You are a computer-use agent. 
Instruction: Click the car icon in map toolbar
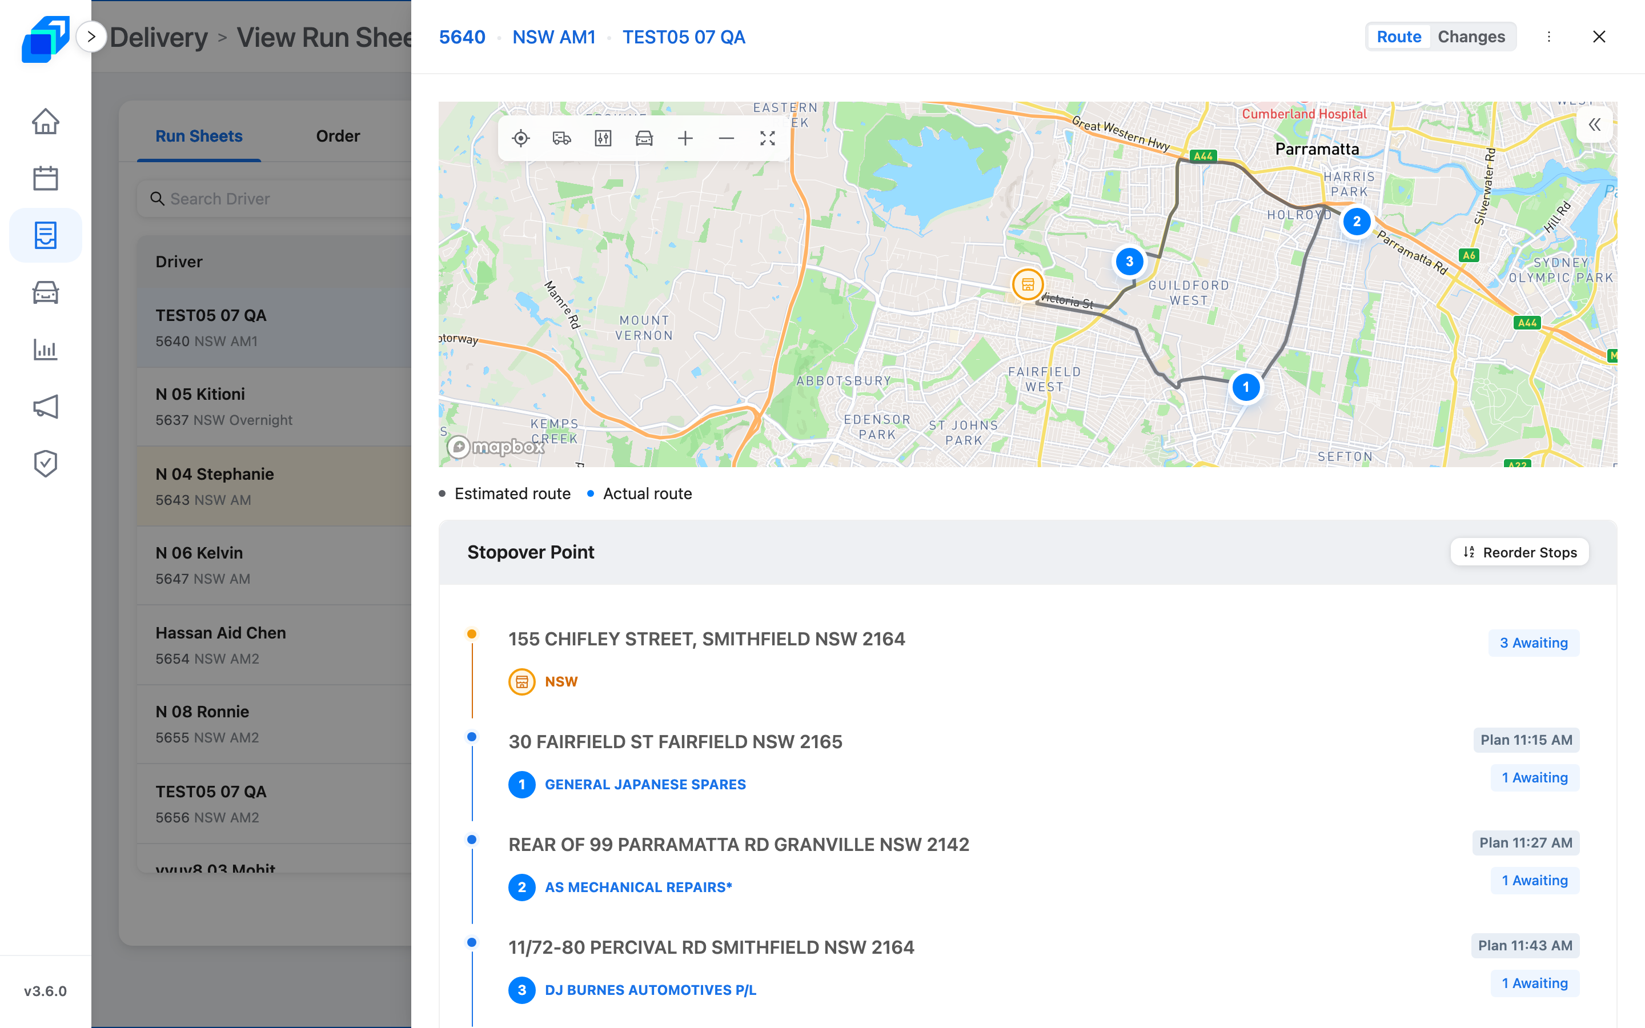644,139
